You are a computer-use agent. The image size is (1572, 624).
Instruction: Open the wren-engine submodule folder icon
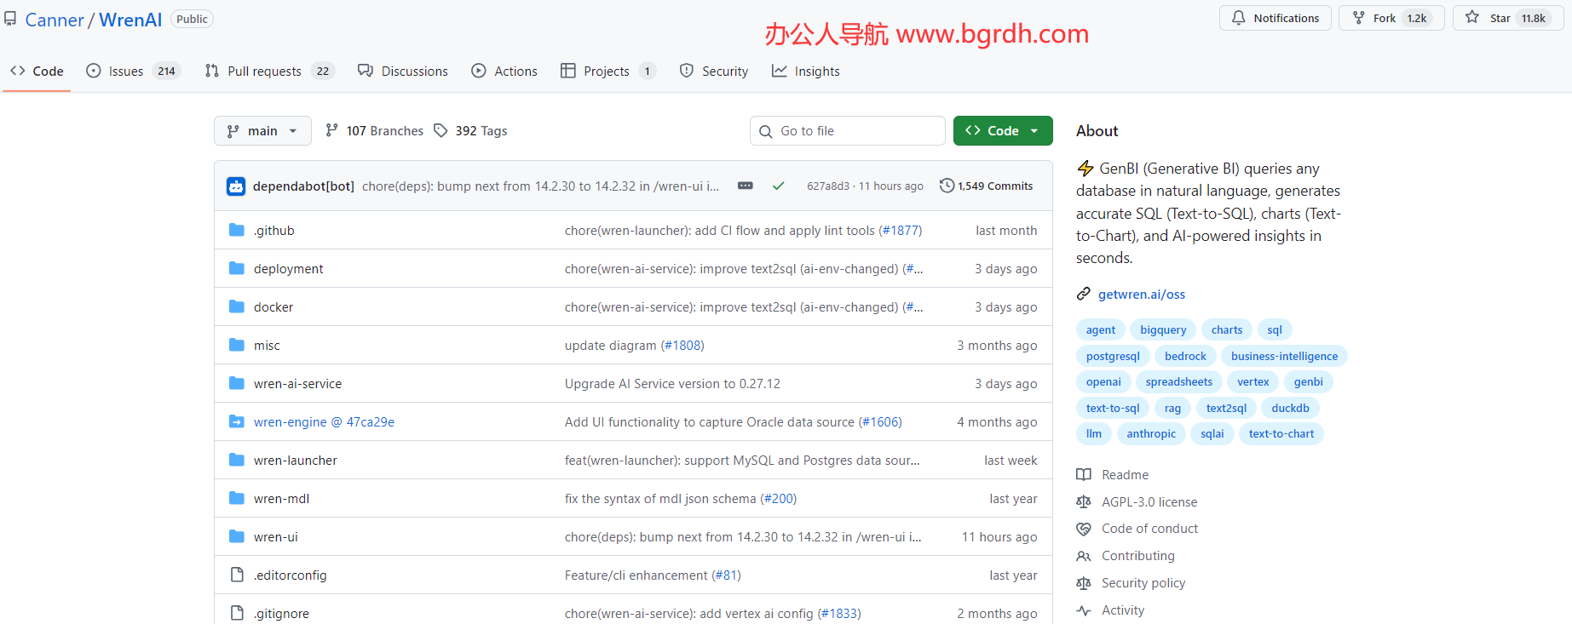[x=237, y=422]
